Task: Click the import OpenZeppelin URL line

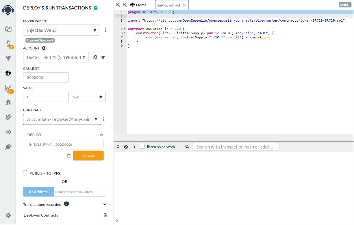Action: tap(237, 20)
